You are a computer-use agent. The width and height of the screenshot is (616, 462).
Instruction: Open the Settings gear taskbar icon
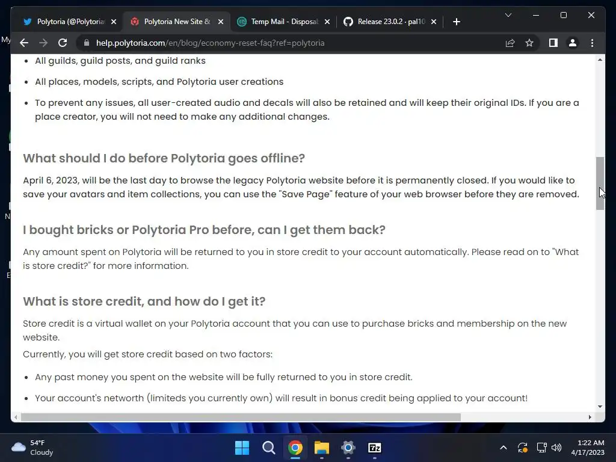[x=348, y=448]
